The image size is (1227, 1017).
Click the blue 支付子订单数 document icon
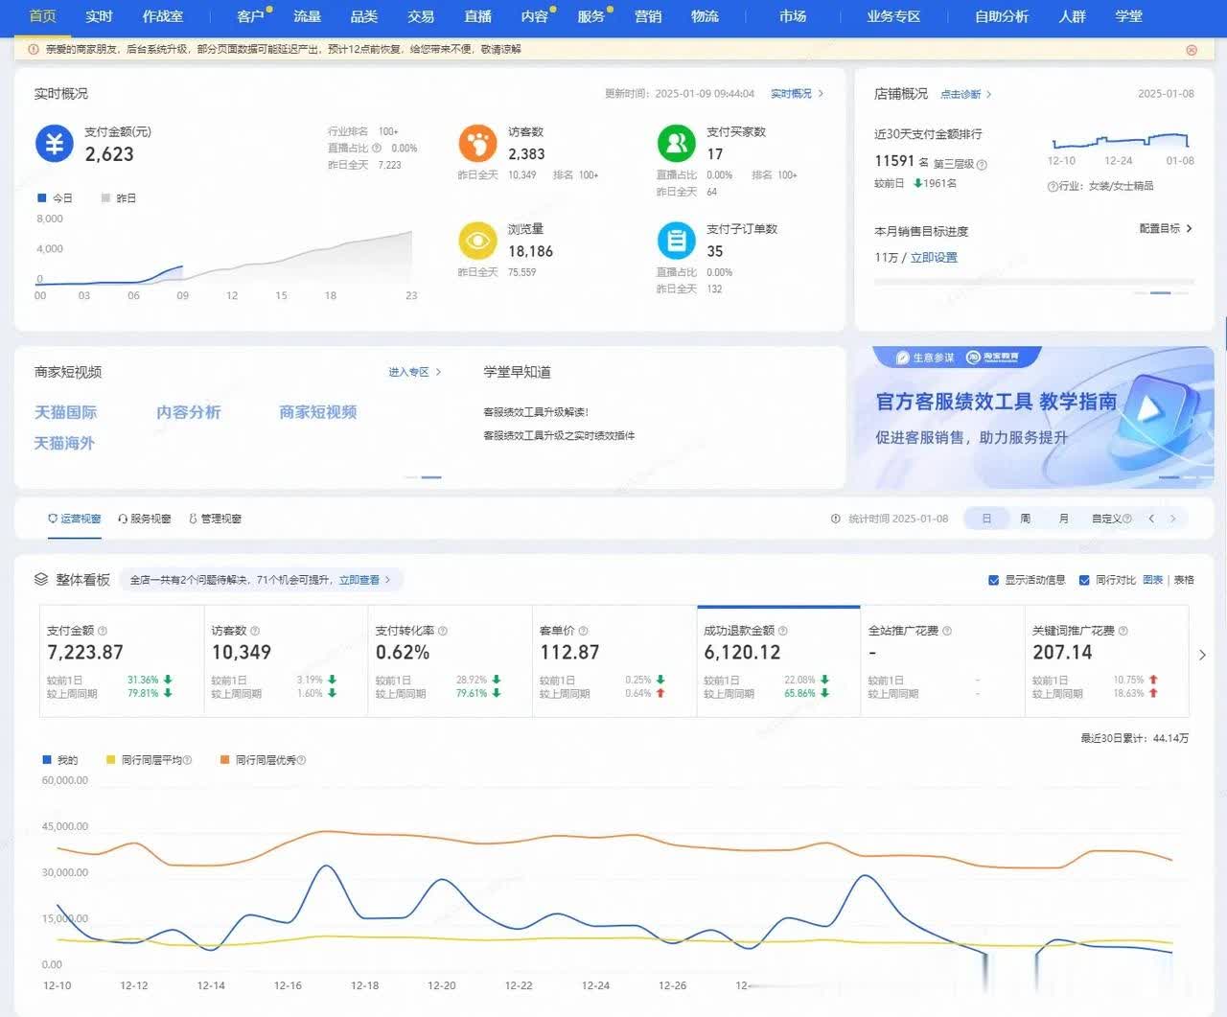pos(676,242)
